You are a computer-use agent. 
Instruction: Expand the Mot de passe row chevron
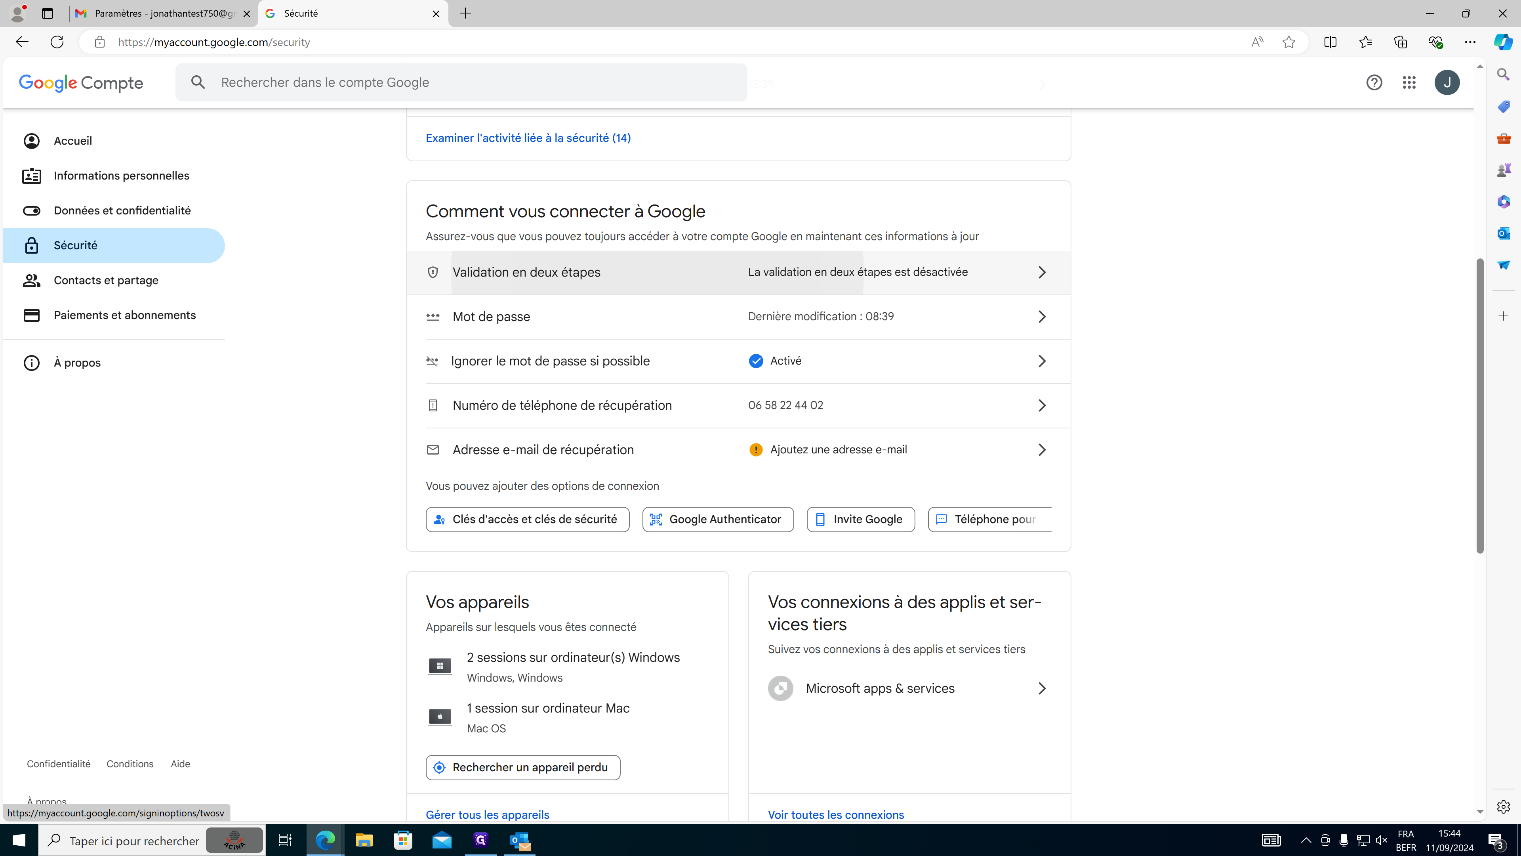coord(1042,317)
